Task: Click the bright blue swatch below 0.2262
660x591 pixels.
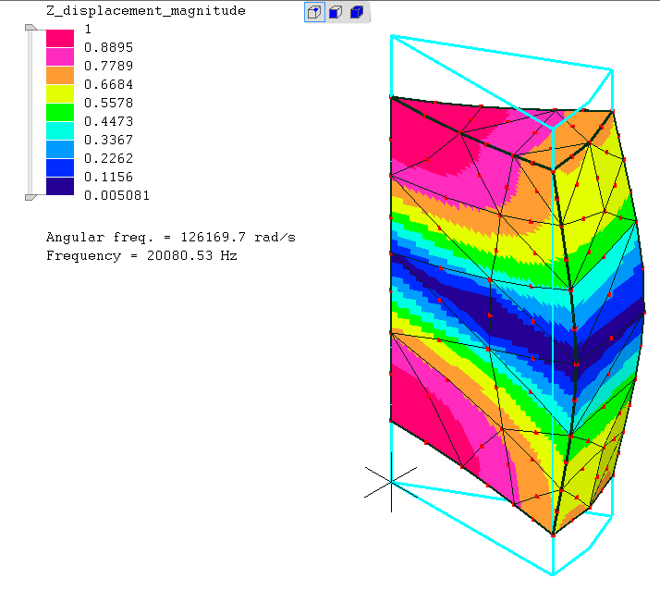Action: (60, 167)
